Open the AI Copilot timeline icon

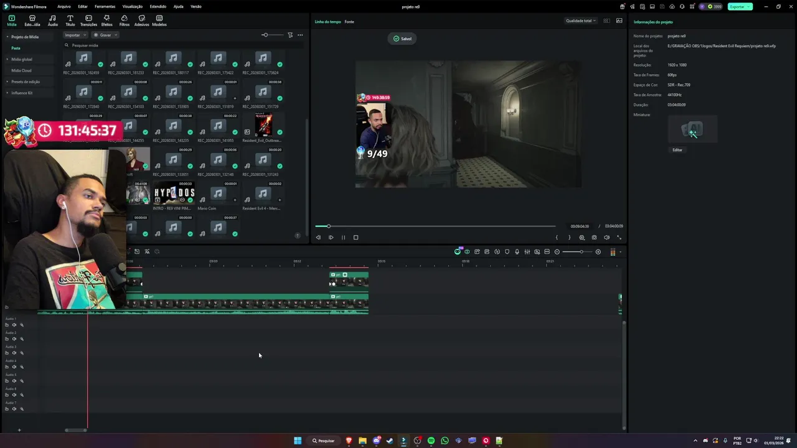458,251
